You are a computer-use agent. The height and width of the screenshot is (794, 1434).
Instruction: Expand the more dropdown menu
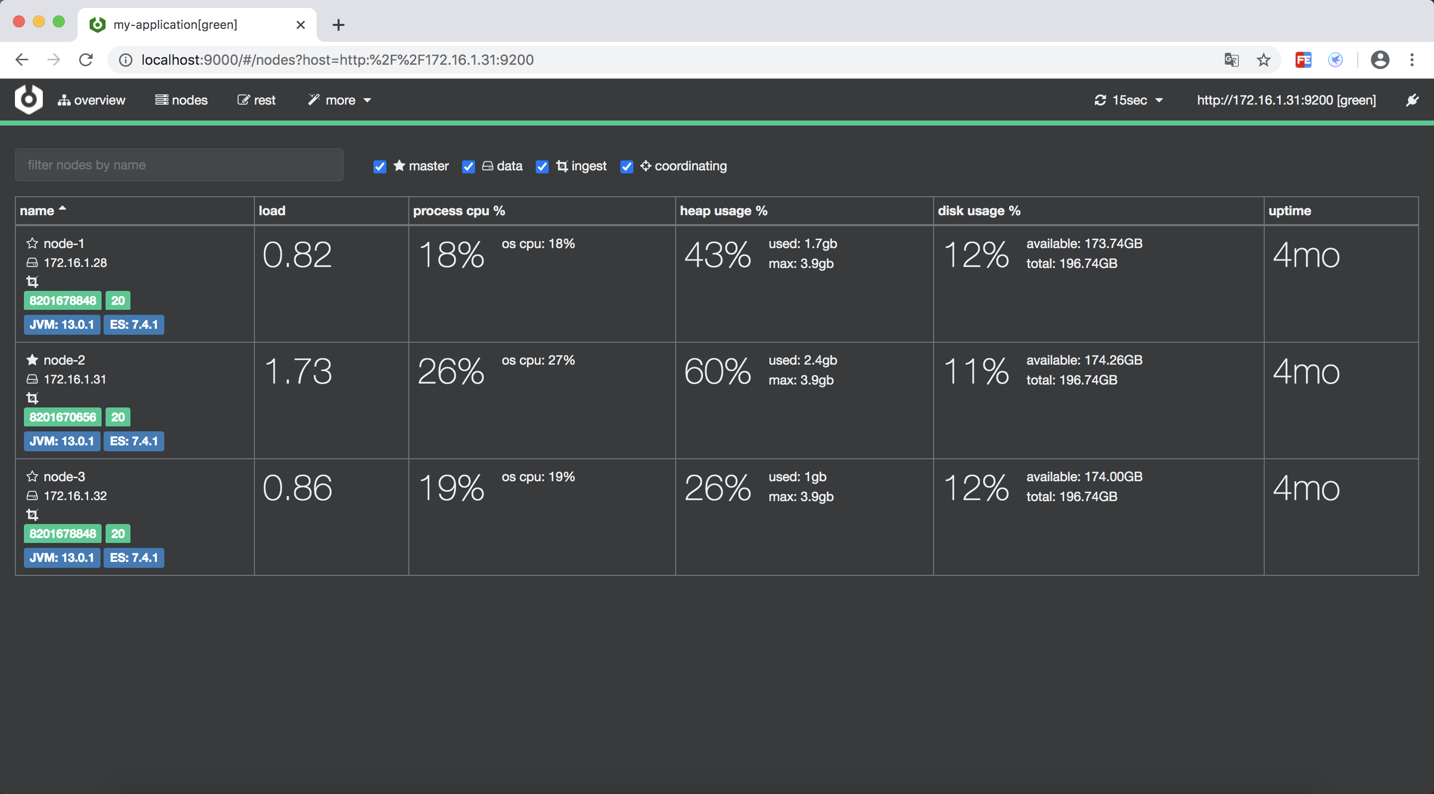tap(340, 100)
